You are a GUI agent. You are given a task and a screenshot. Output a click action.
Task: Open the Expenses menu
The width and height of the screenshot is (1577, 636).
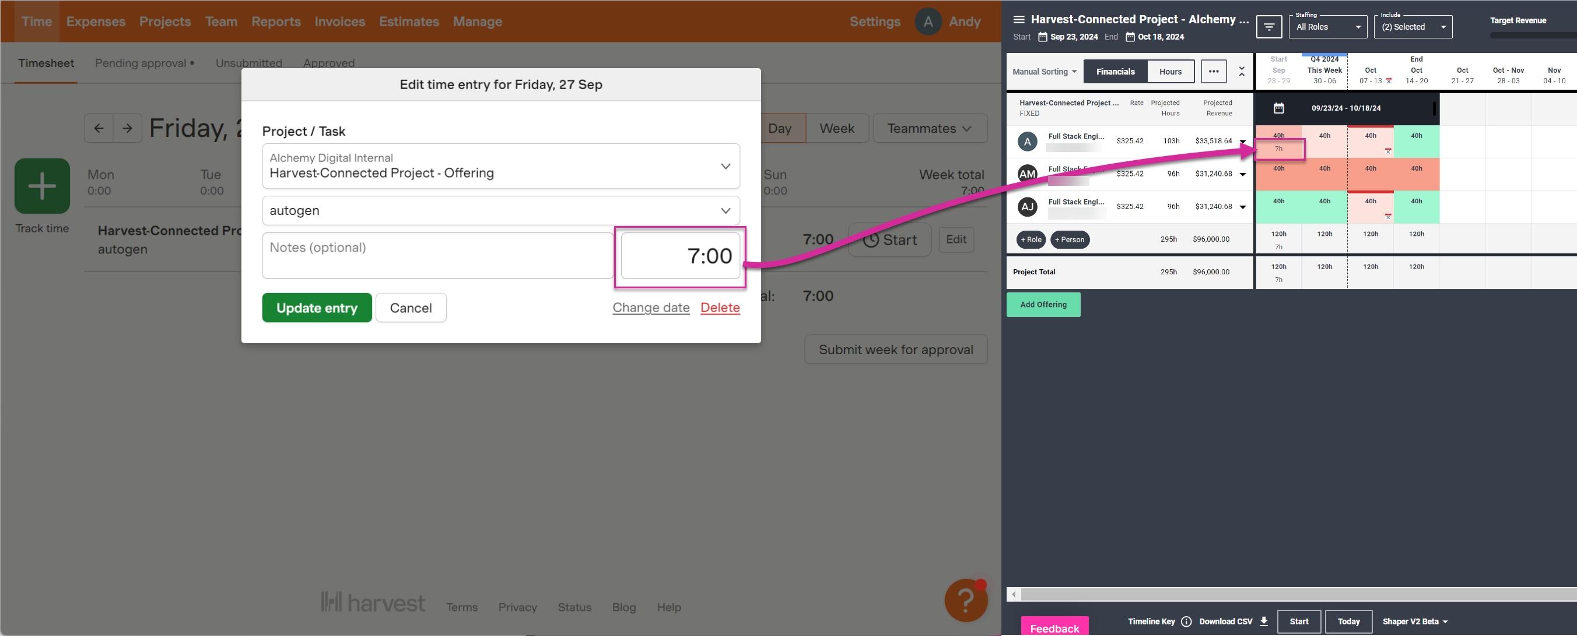[x=96, y=22]
